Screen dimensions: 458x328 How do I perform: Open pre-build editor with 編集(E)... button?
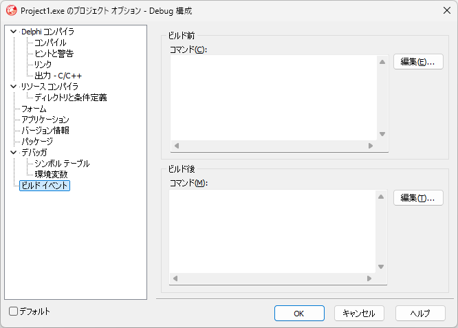pyautogui.click(x=418, y=62)
